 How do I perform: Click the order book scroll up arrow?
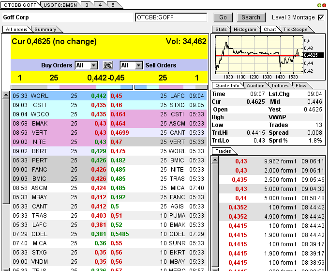(6, 95)
